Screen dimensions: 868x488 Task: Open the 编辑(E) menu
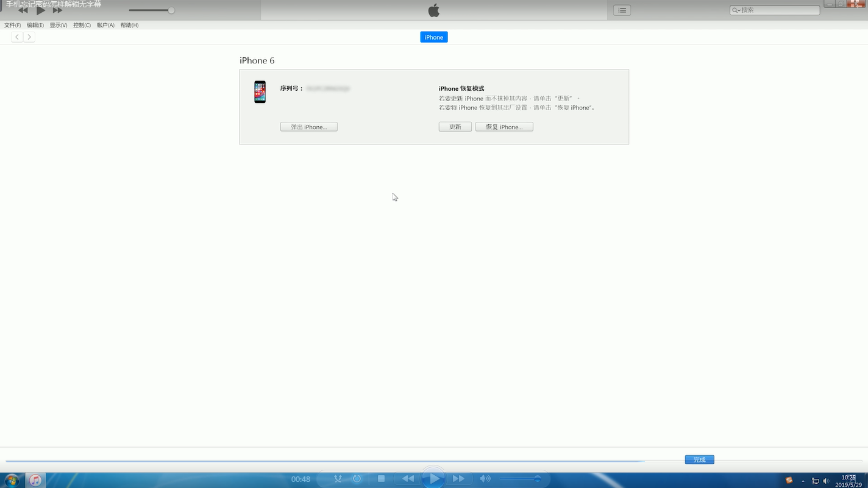(35, 25)
